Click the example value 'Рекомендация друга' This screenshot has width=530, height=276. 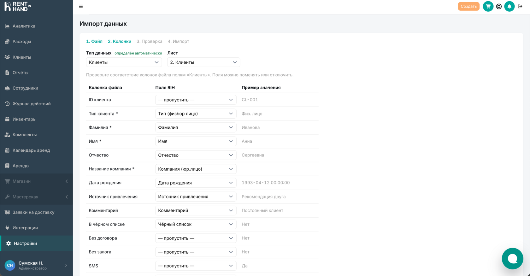[264, 197]
